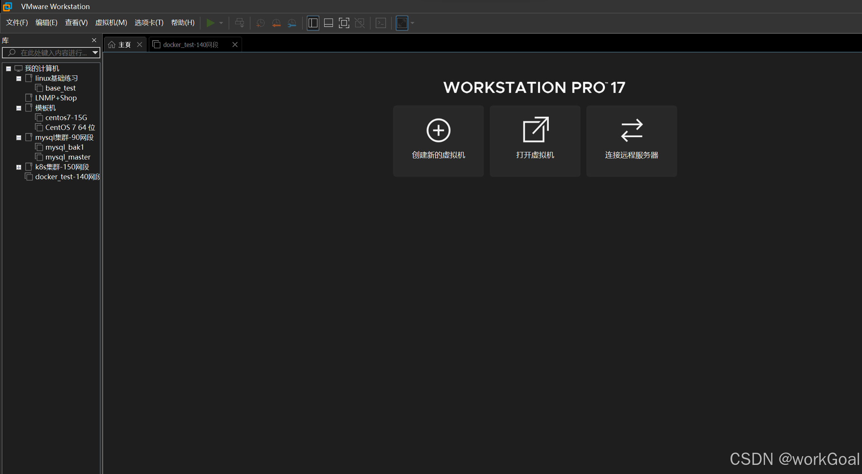This screenshot has width=862, height=474.
Task: Click the stretch guest display icon
Action: tap(402, 23)
